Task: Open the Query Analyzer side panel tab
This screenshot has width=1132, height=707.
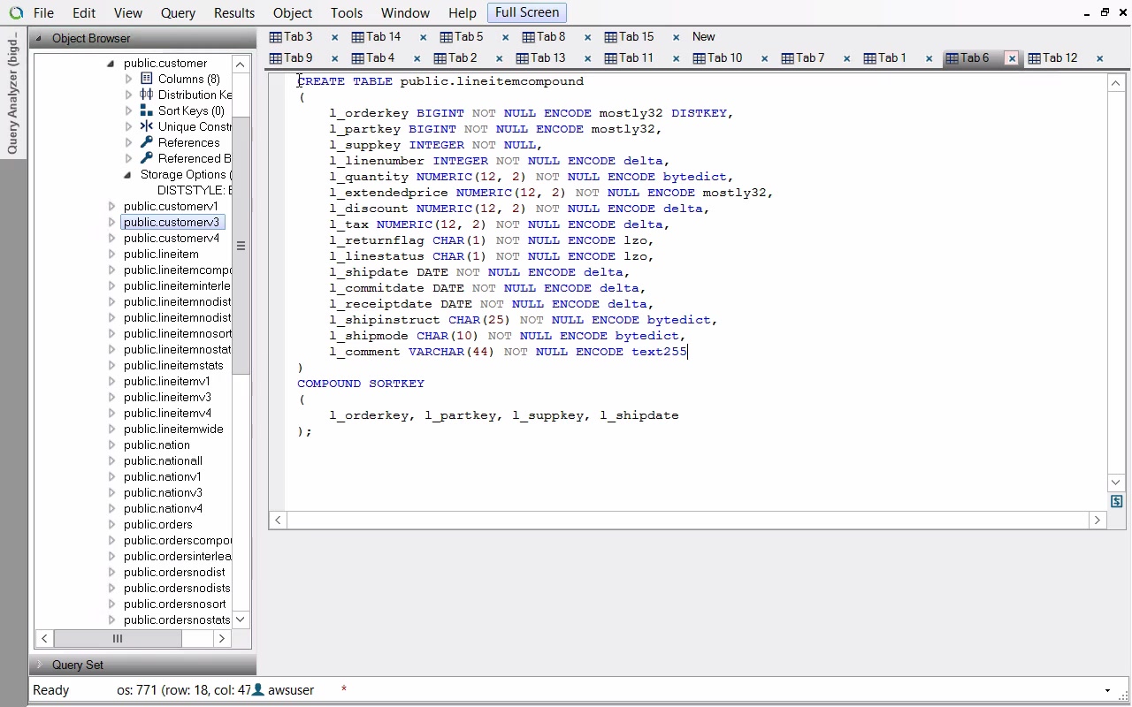Action: coord(12,93)
